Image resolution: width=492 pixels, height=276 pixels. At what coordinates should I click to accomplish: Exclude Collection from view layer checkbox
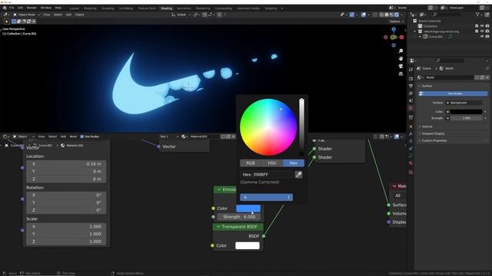(477, 26)
